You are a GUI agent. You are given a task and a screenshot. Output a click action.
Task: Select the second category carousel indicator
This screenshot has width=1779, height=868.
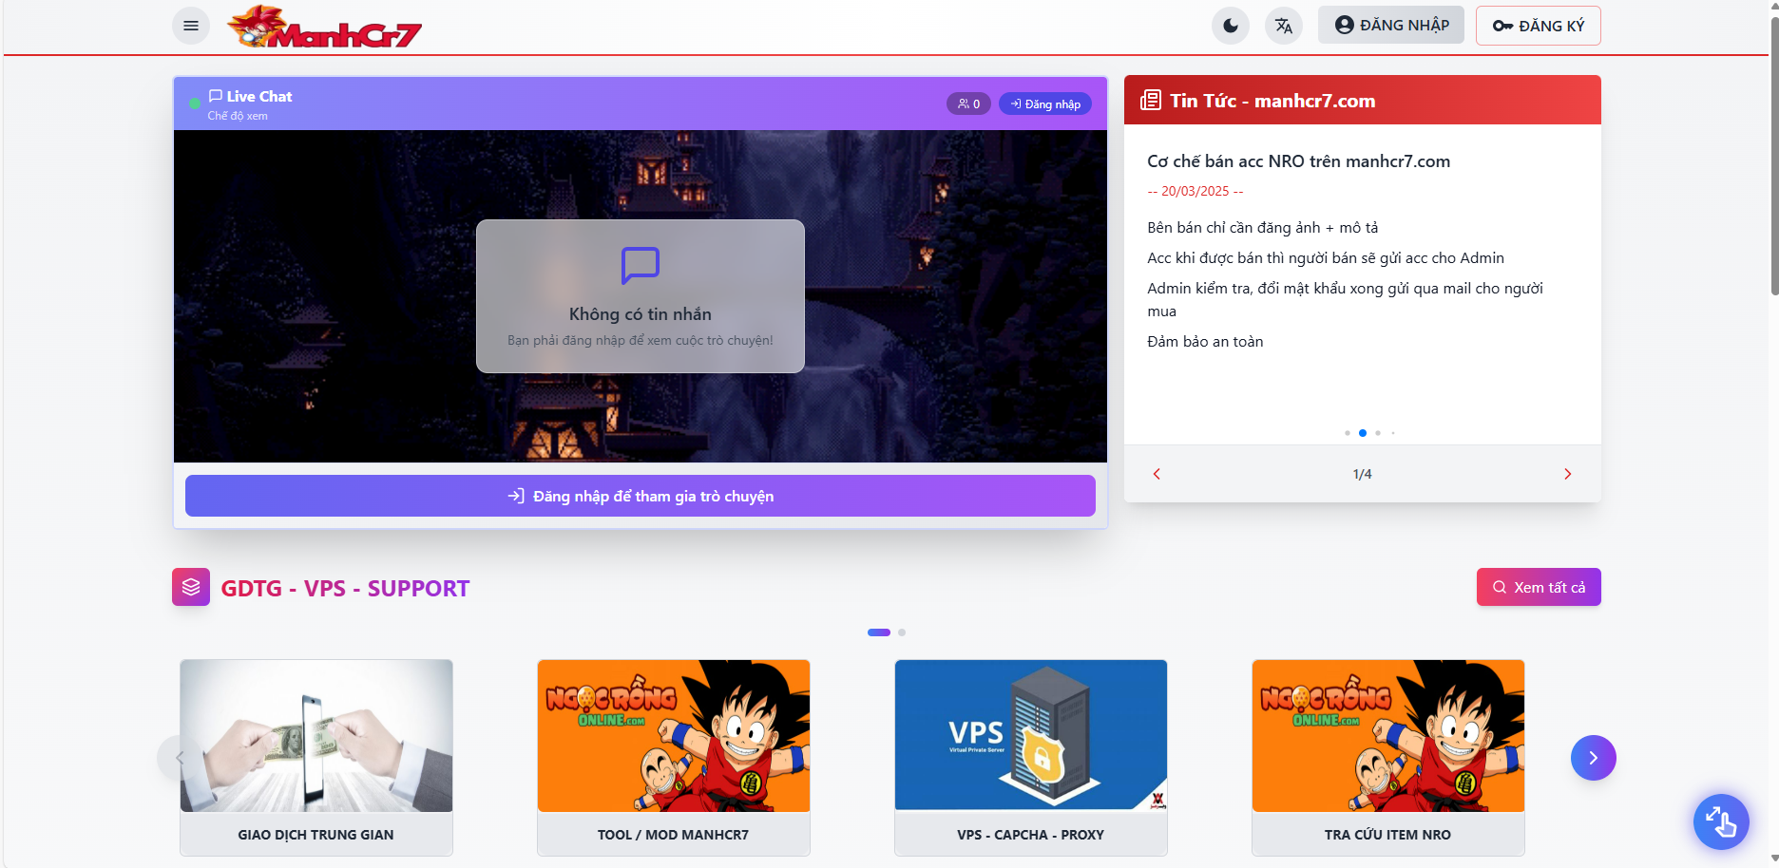(x=902, y=632)
